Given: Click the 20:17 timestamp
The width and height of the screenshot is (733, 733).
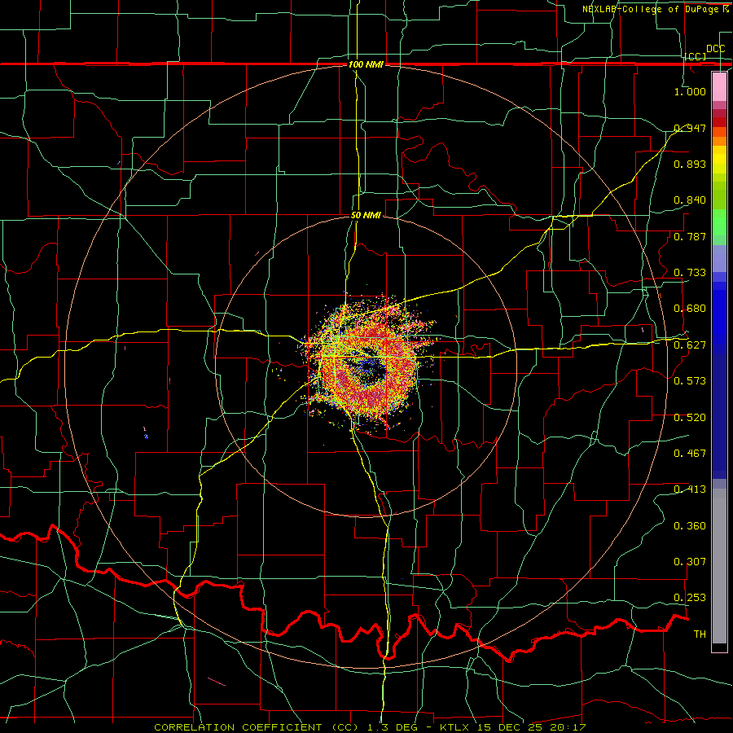Looking at the screenshot, I should 567,727.
